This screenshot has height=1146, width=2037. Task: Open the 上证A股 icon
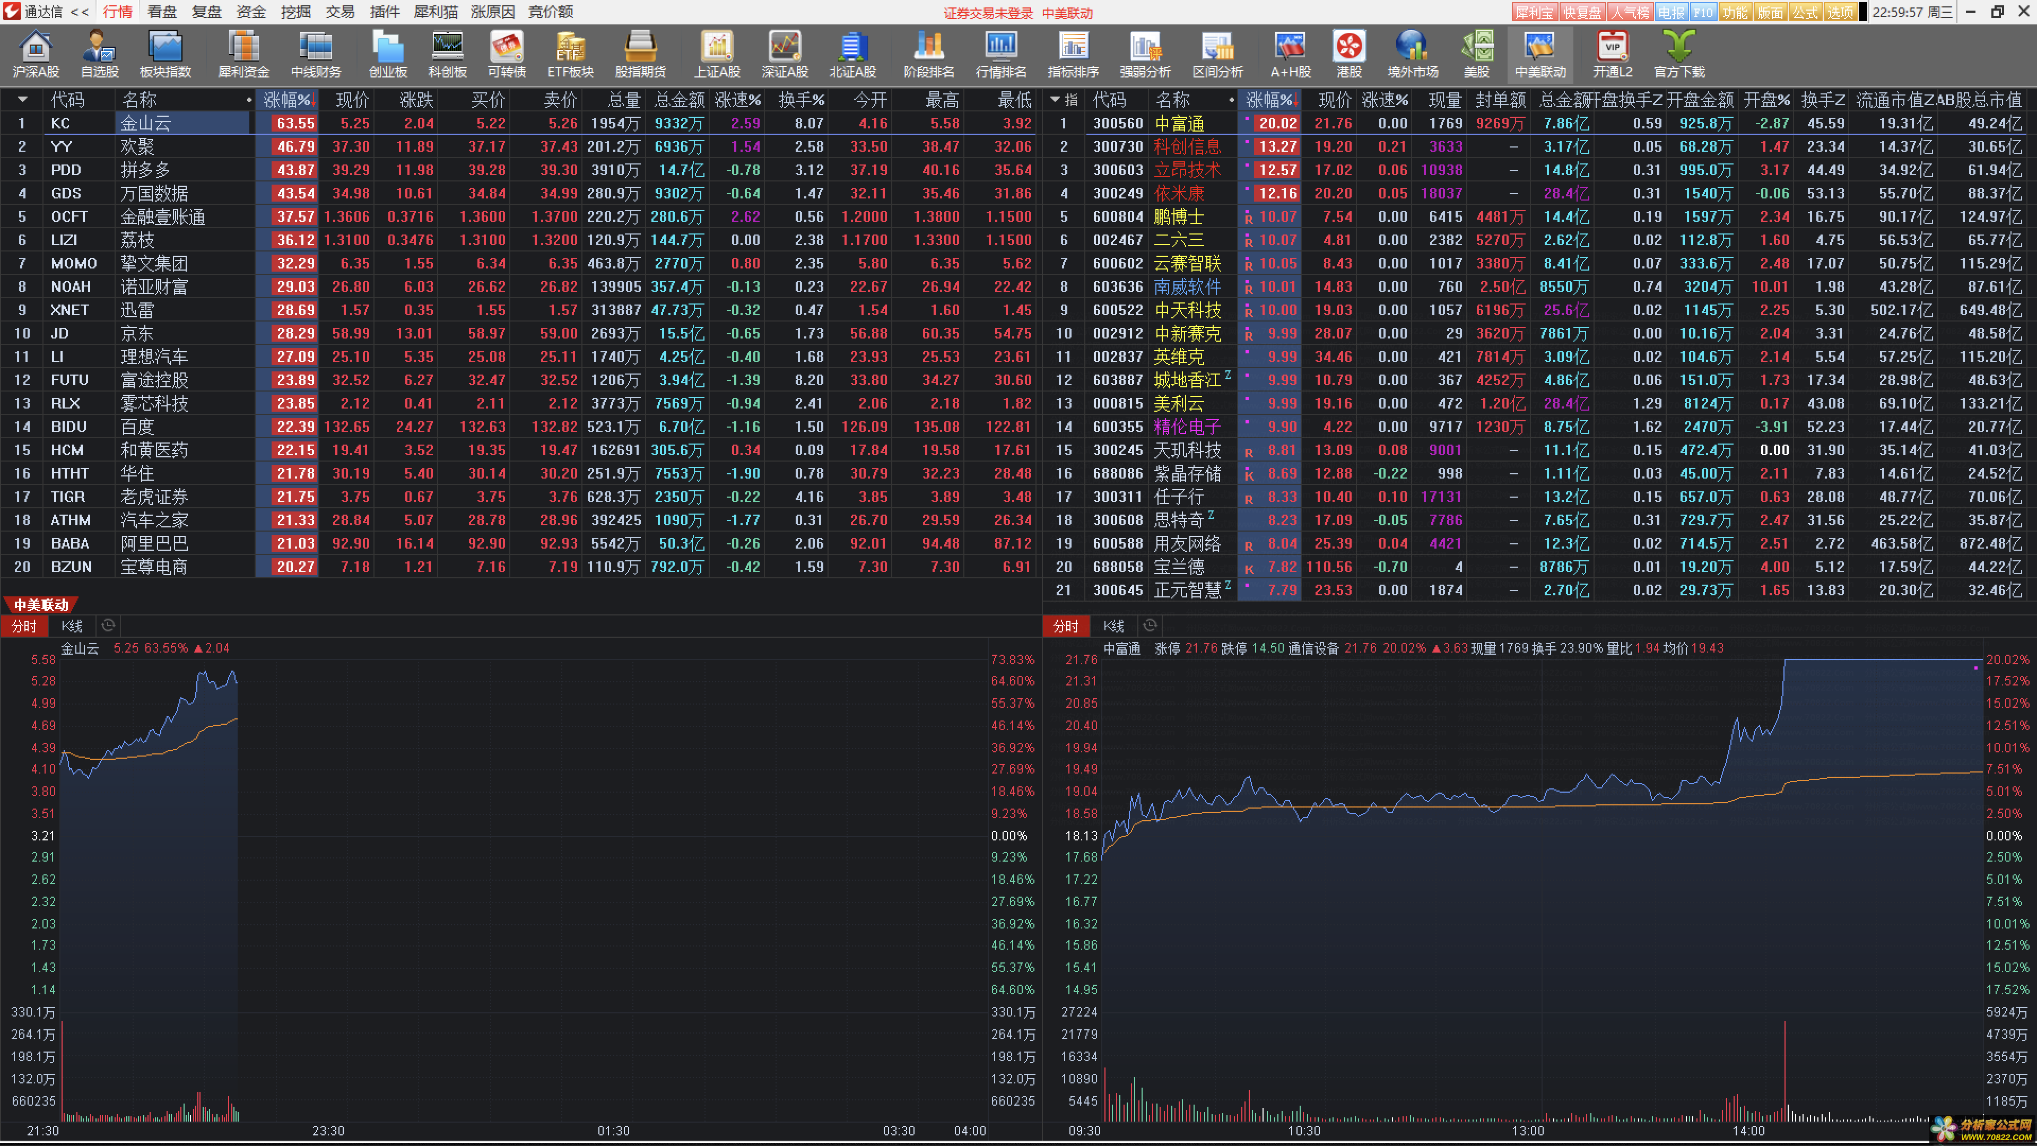click(x=717, y=55)
